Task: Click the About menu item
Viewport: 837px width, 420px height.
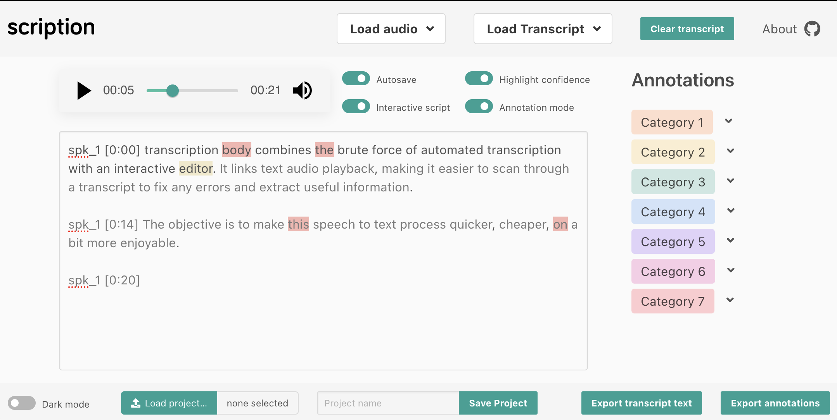Action: pos(780,28)
